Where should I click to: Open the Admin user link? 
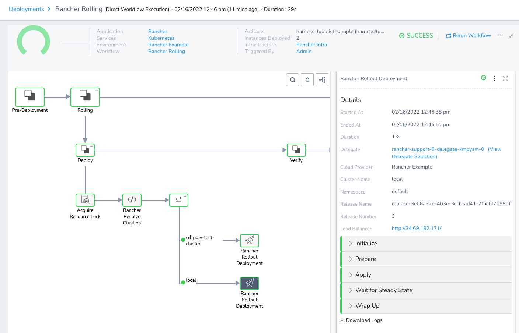(304, 51)
